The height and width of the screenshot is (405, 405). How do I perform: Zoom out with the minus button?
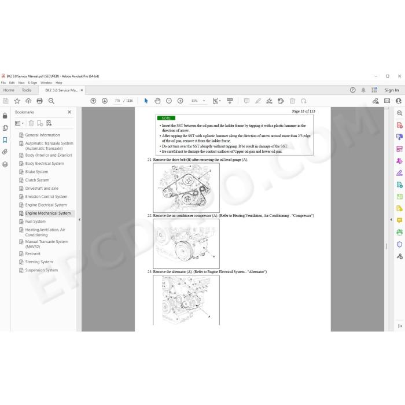(169, 101)
